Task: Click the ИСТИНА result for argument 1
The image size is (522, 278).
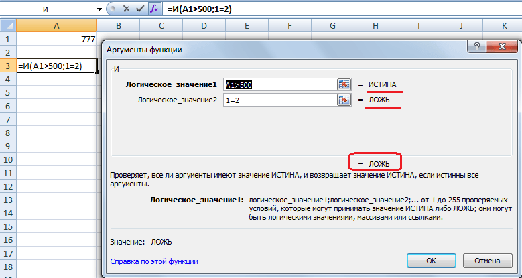Action: (382, 84)
